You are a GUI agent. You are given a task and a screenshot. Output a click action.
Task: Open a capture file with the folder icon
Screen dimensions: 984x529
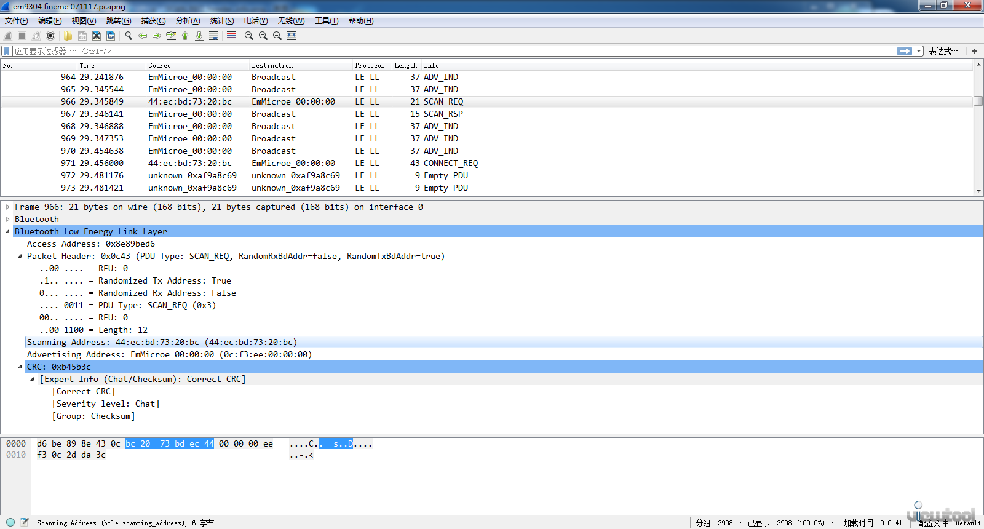pos(68,36)
